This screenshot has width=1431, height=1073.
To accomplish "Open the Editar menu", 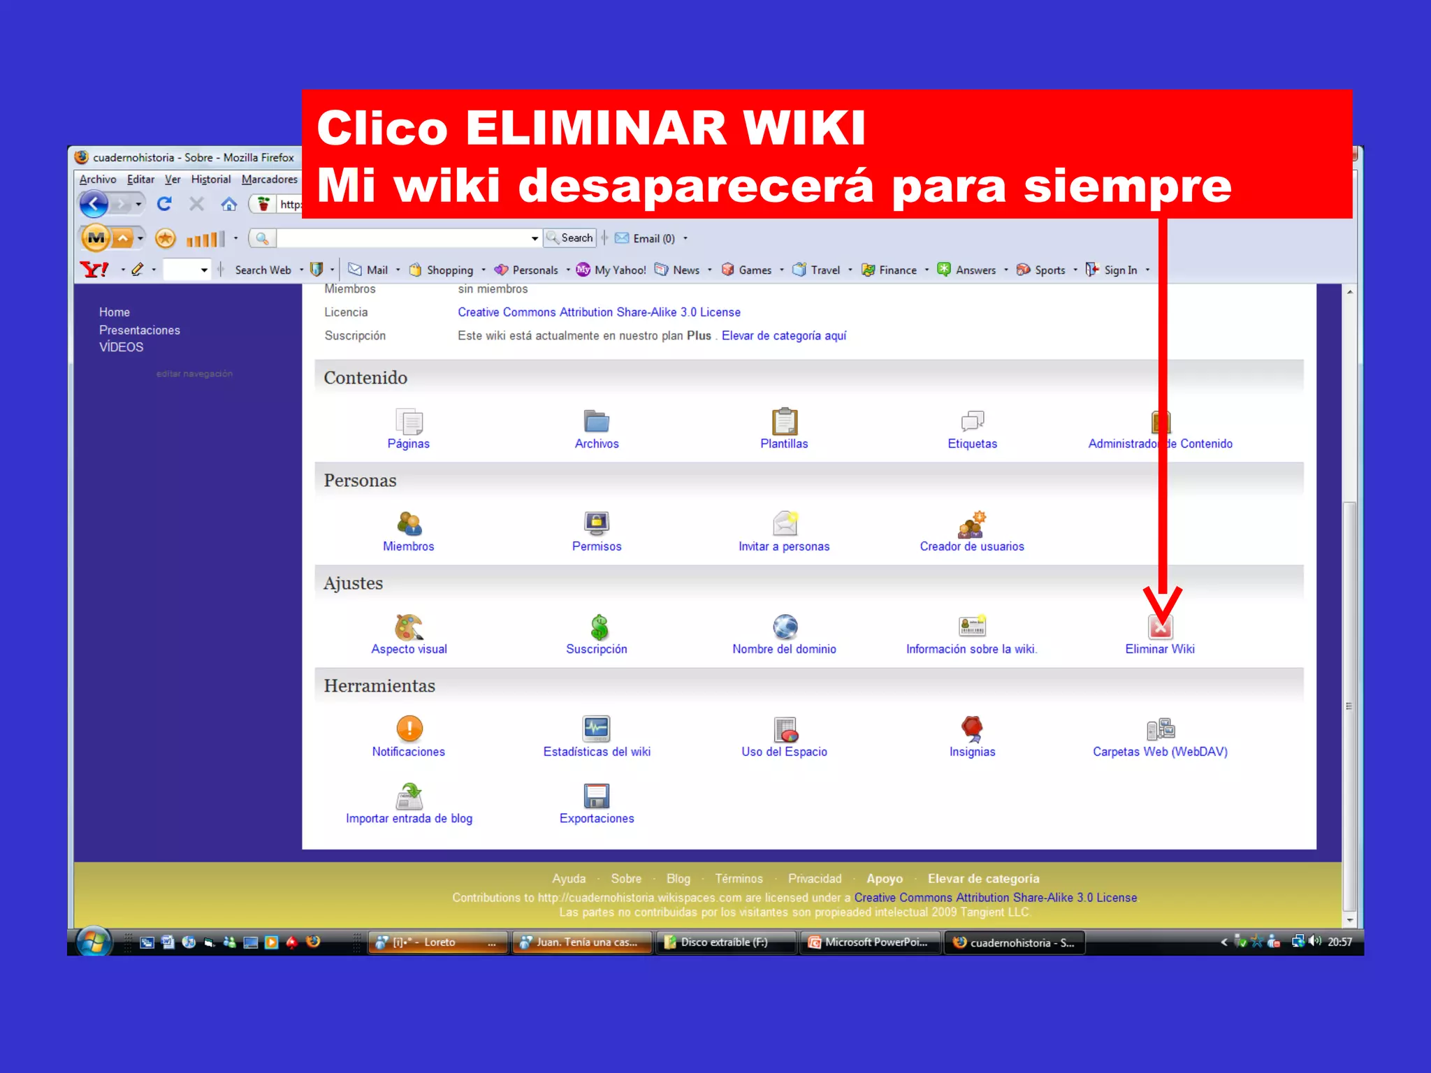I will [x=140, y=180].
